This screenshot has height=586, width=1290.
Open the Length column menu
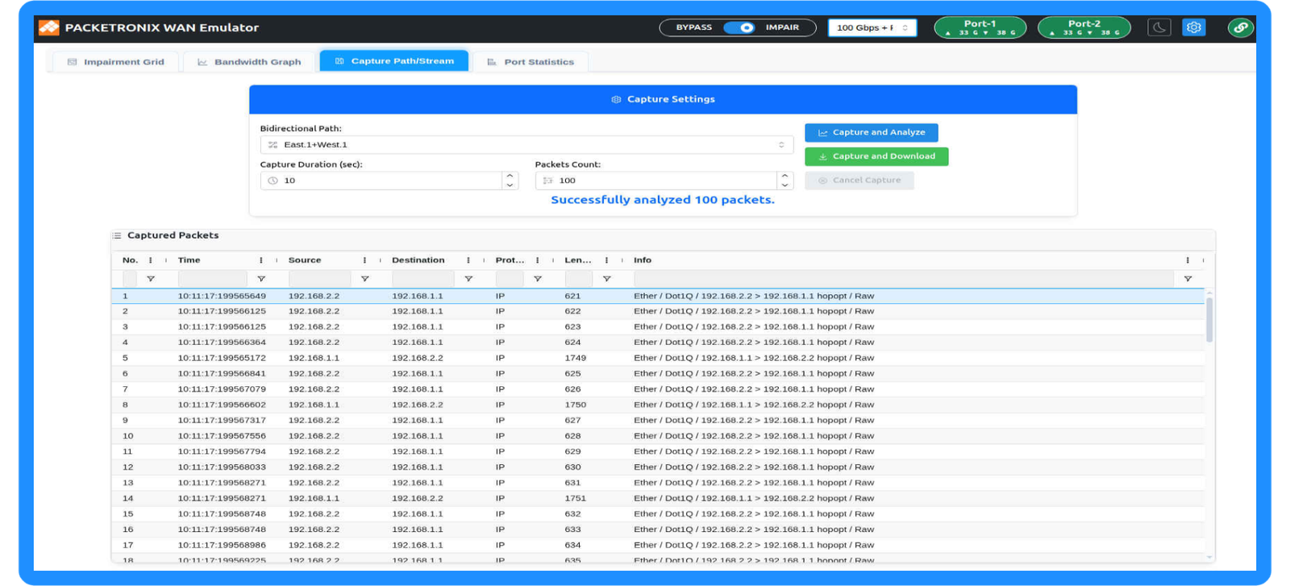tap(606, 260)
